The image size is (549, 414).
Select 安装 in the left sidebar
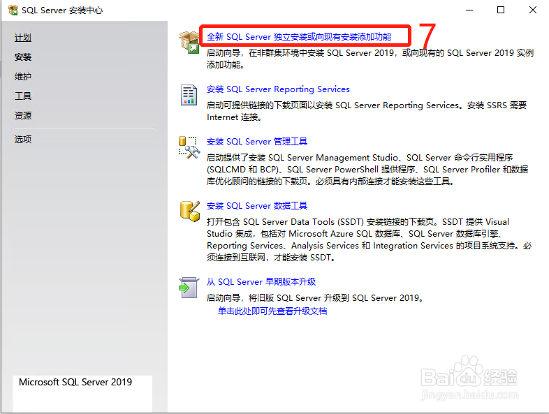click(23, 57)
